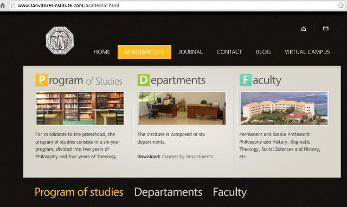Screen dimensions: 347x207
Task: Click text 'Theology, Social Sciences and History,'
Action: click(x=280, y=149)
